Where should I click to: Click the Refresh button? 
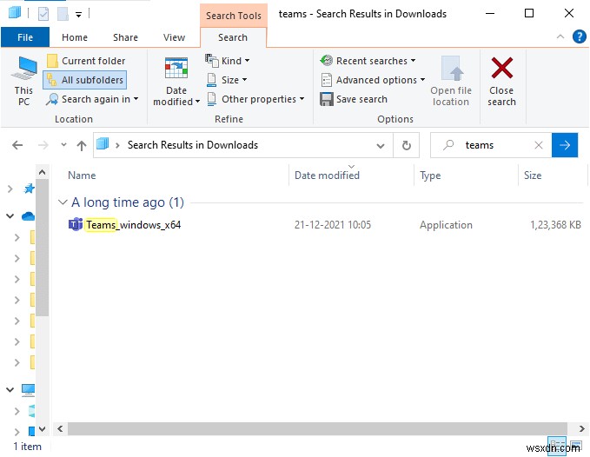click(407, 145)
